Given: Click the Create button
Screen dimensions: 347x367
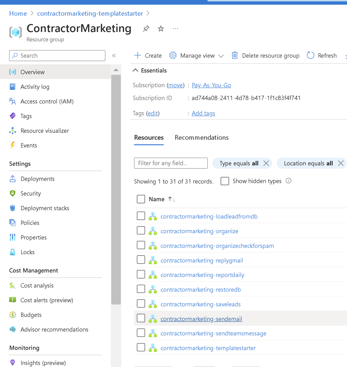Looking at the screenshot, I should (148, 56).
